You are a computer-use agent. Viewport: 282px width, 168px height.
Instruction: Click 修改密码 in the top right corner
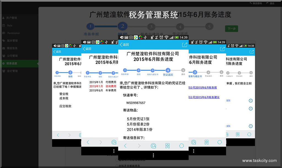(256, 3)
